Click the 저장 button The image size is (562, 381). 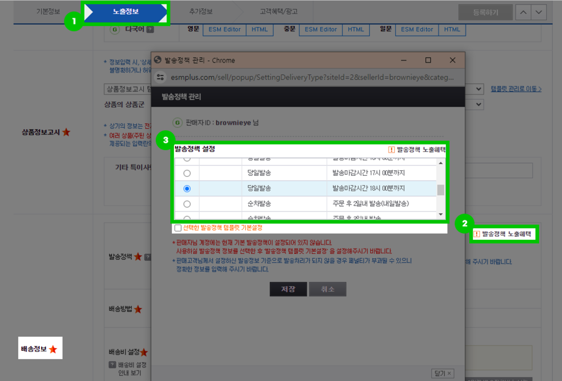coord(288,289)
